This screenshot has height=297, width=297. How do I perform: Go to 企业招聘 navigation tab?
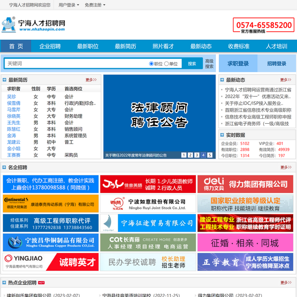(50, 47)
